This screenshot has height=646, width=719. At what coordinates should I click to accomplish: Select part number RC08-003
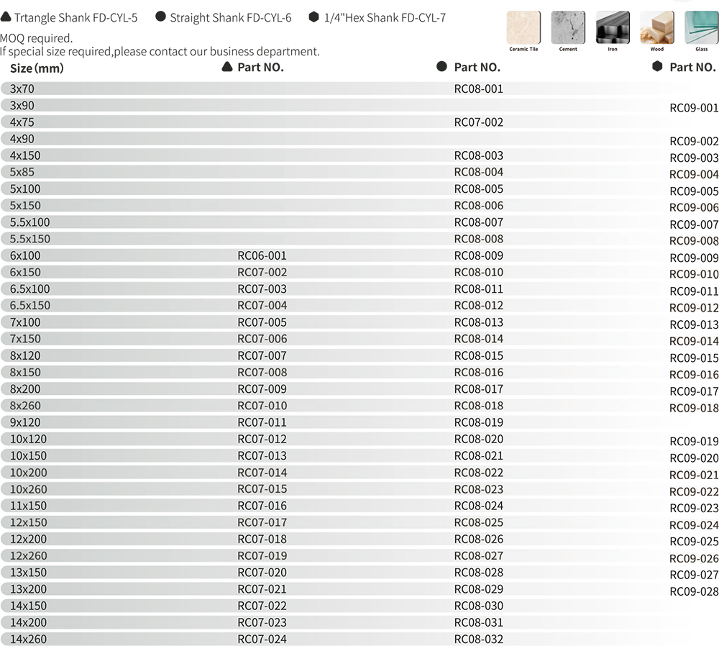(x=478, y=155)
